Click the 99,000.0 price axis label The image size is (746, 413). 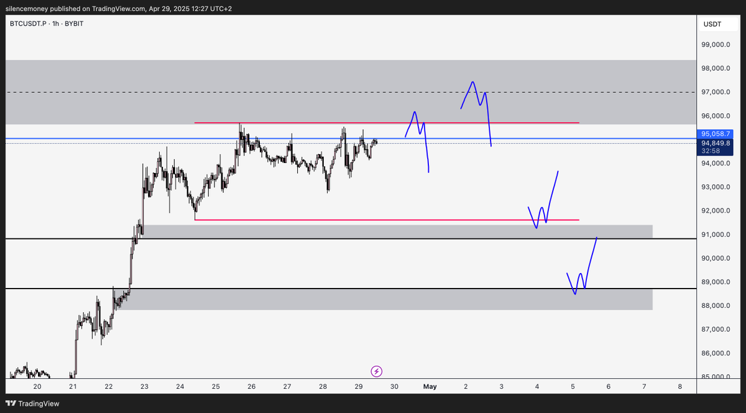click(x=716, y=45)
